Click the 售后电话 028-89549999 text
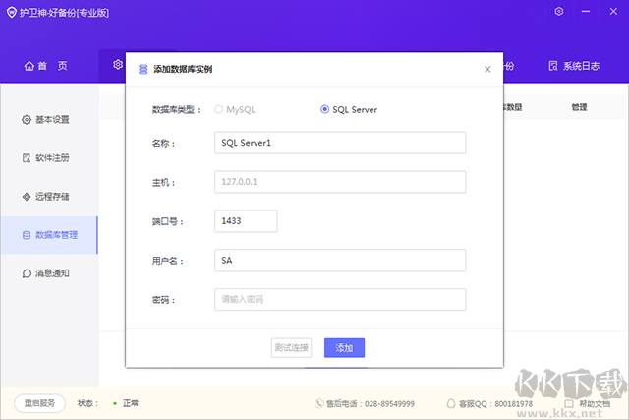Screen dimensions: 629x420 click(371, 403)
